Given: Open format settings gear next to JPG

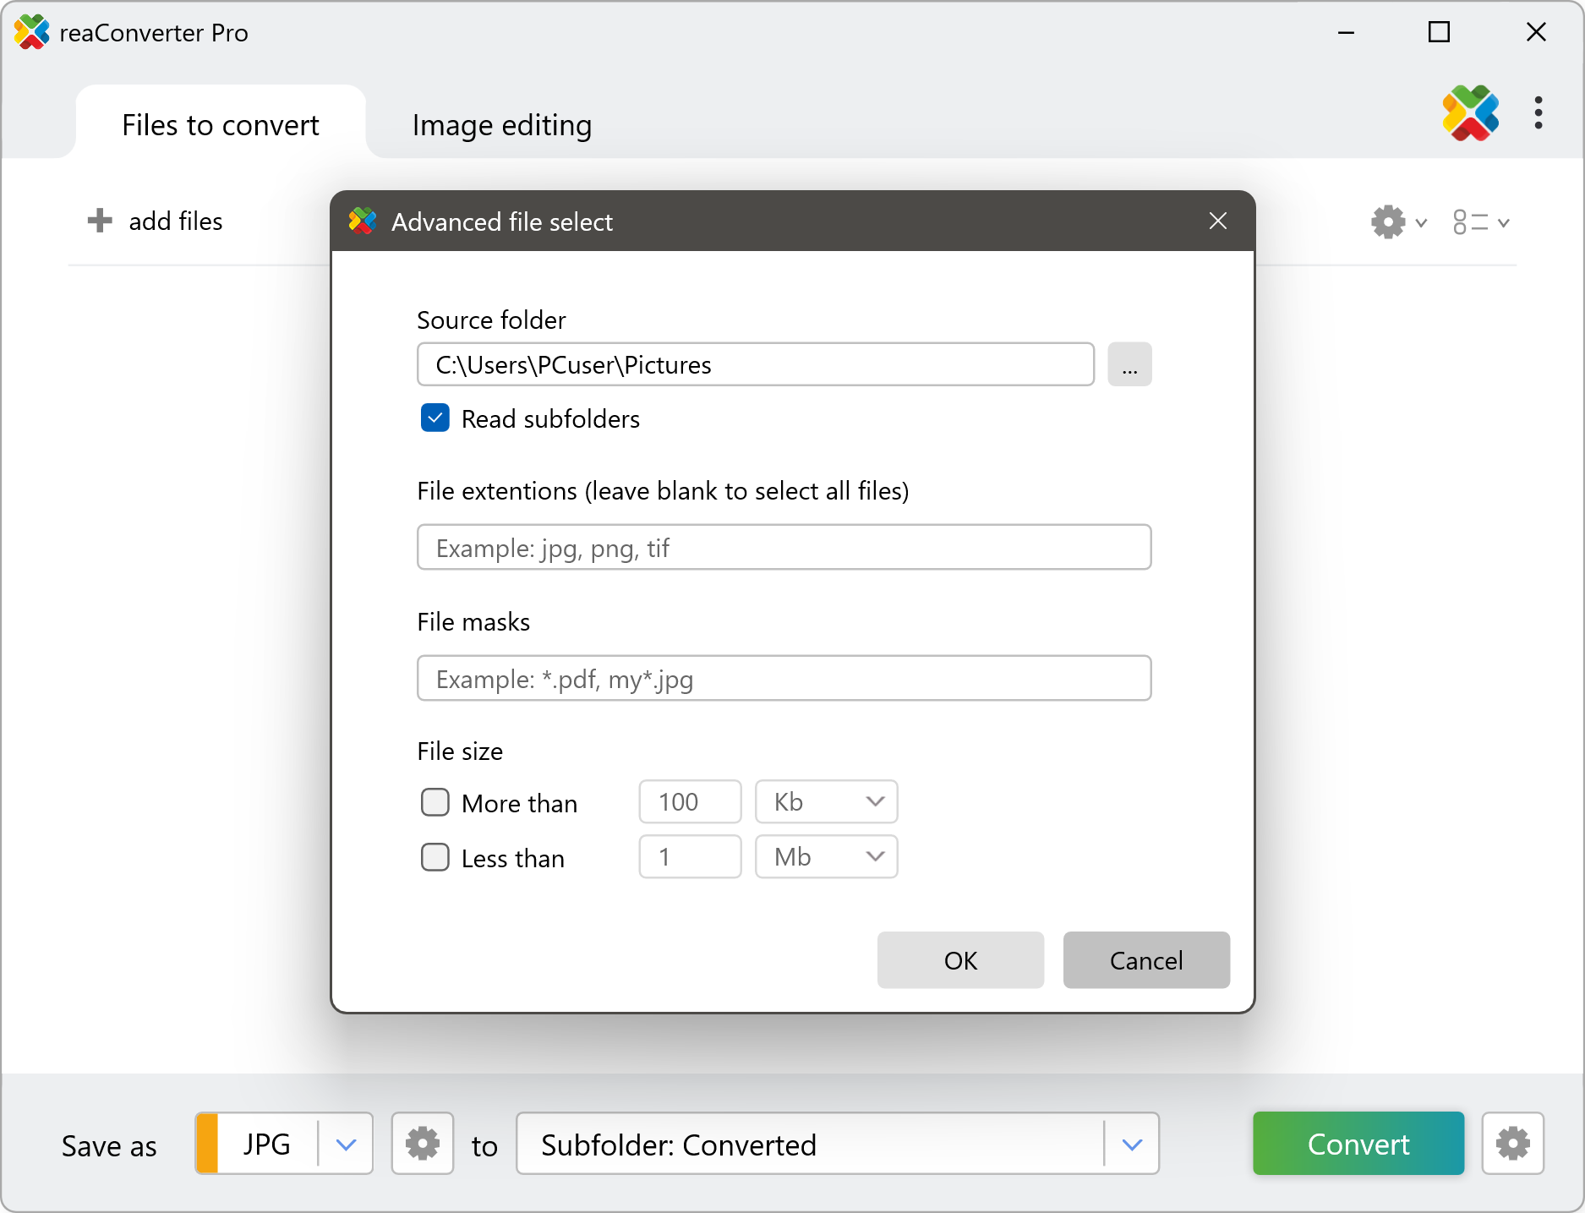Looking at the screenshot, I should pyautogui.click(x=423, y=1144).
